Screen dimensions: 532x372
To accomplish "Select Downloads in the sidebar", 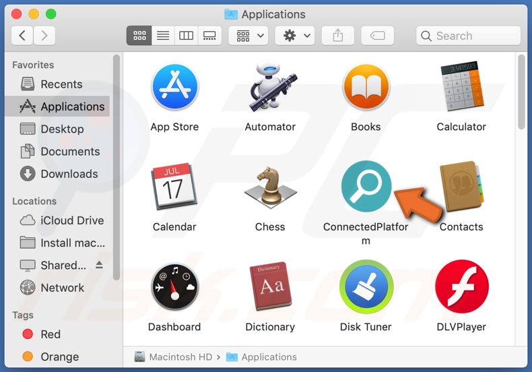I will pos(69,174).
